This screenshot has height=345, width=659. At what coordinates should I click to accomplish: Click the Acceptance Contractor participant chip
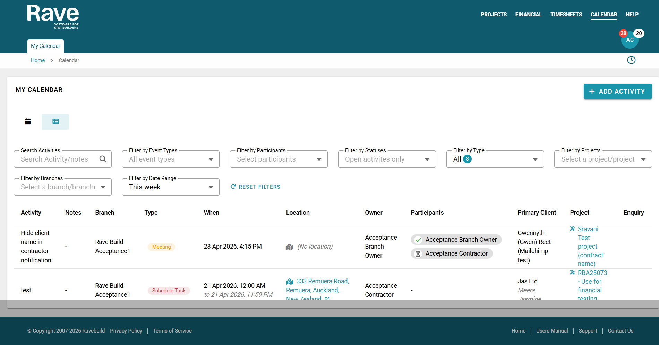point(452,253)
